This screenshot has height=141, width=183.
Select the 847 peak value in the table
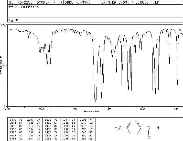[x=84, y=123]
